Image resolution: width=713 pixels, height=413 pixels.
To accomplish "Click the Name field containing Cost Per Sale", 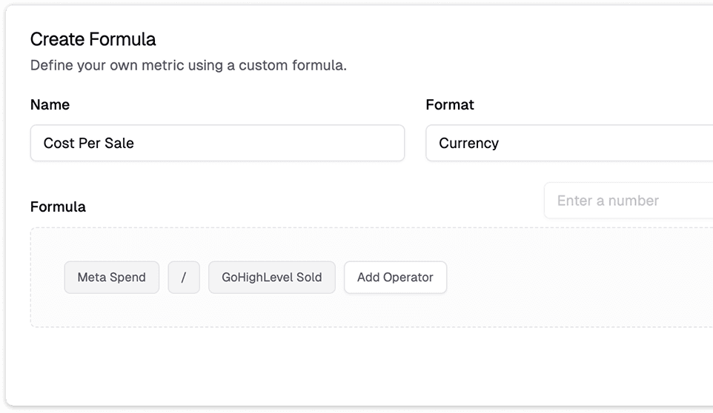I will [x=217, y=143].
